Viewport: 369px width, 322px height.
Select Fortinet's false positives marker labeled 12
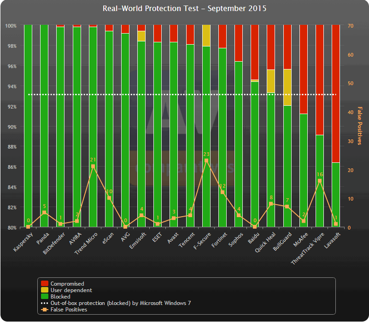pyautogui.click(x=223, y=192)
